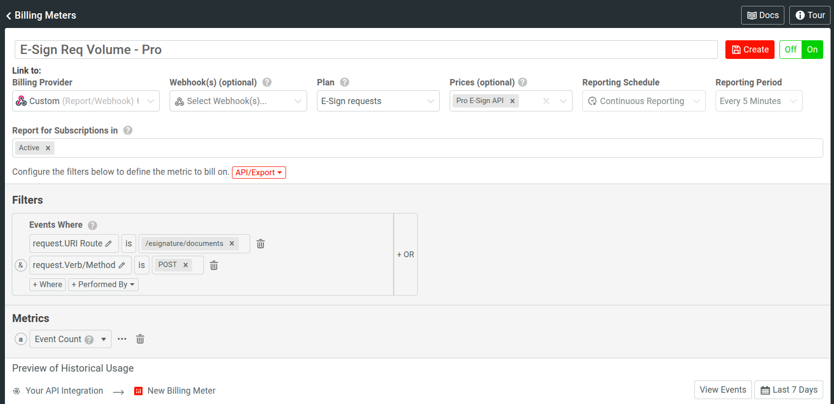Click the New Billing Meter icon
This screenshot has height=404, width=834.
pos(138,391)
